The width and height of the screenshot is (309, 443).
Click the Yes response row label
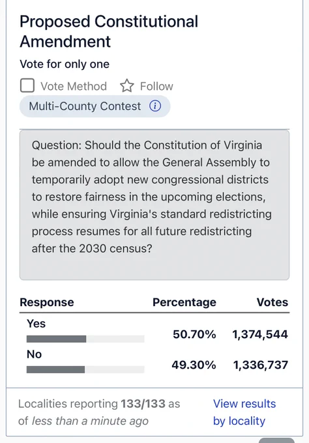point(36,324)
